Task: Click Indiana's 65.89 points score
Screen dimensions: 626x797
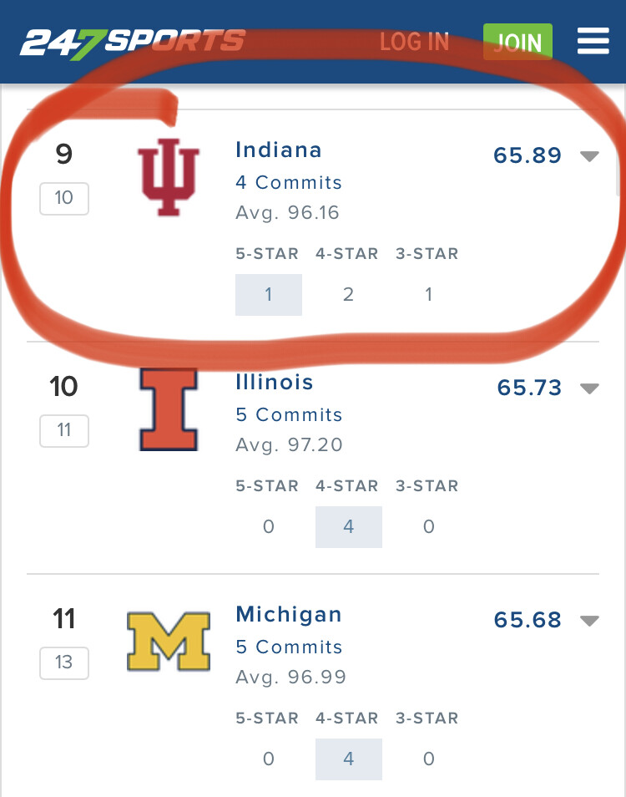Action: click(528, 156)
